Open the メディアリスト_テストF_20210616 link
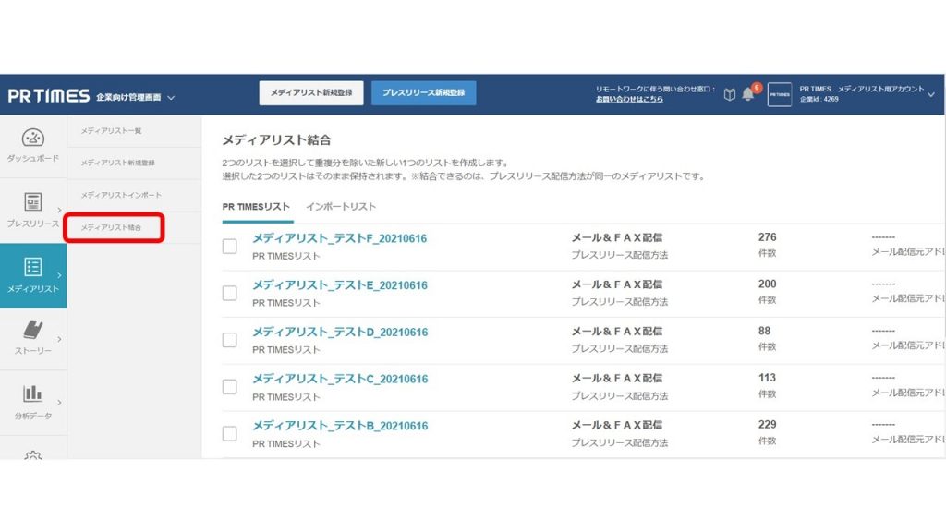The height and width of the screenshot is (532, 946). tap(340, 238)
